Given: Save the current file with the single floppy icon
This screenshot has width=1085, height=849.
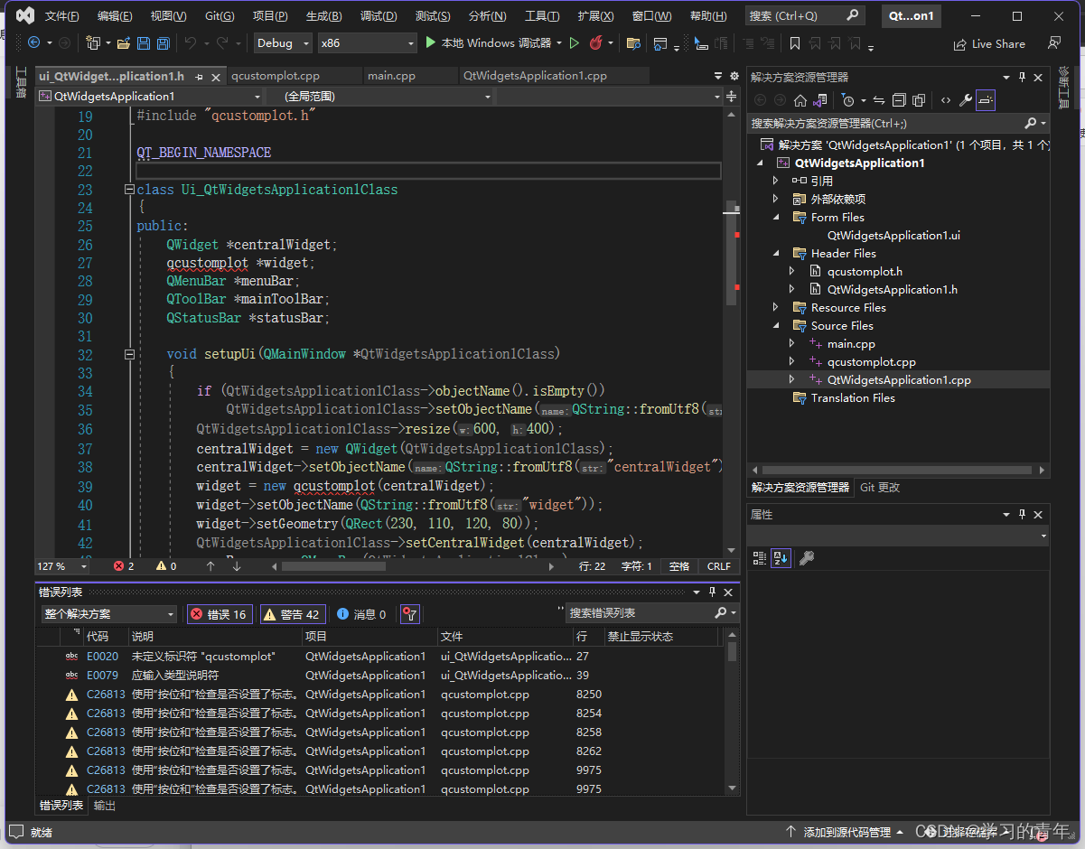Looking at the screenshot, I should [x=145, y=42].
